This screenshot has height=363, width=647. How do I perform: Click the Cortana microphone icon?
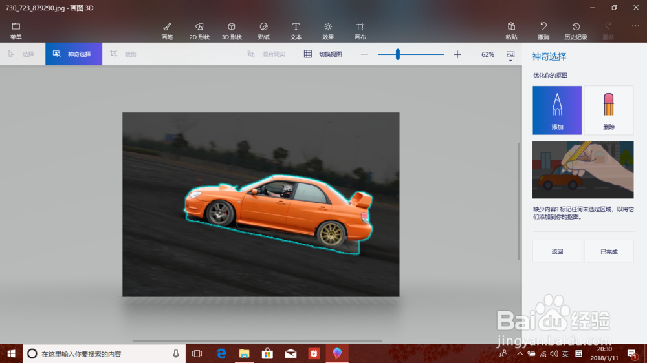(x=176, y=353)
